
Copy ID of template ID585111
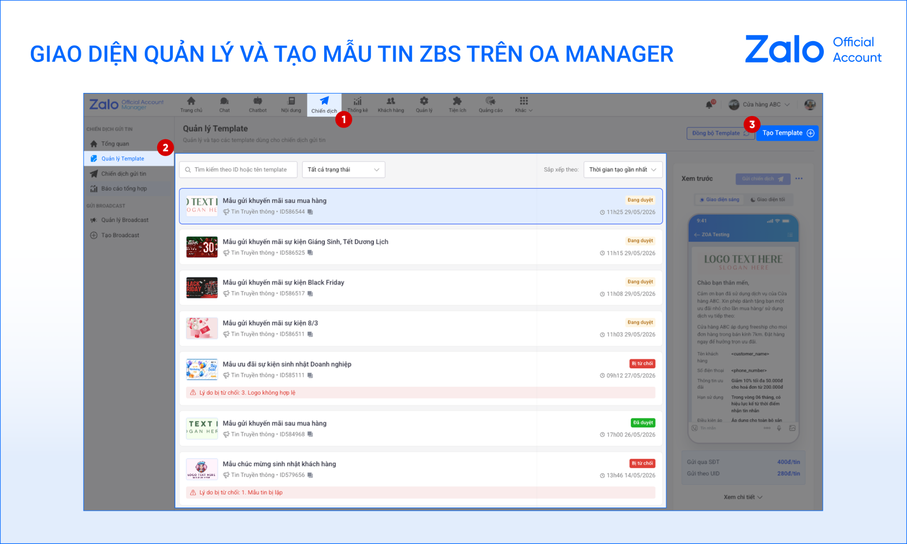coord(310,375)
